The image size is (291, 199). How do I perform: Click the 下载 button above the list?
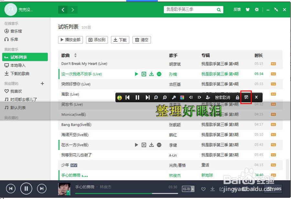point(120,40)
